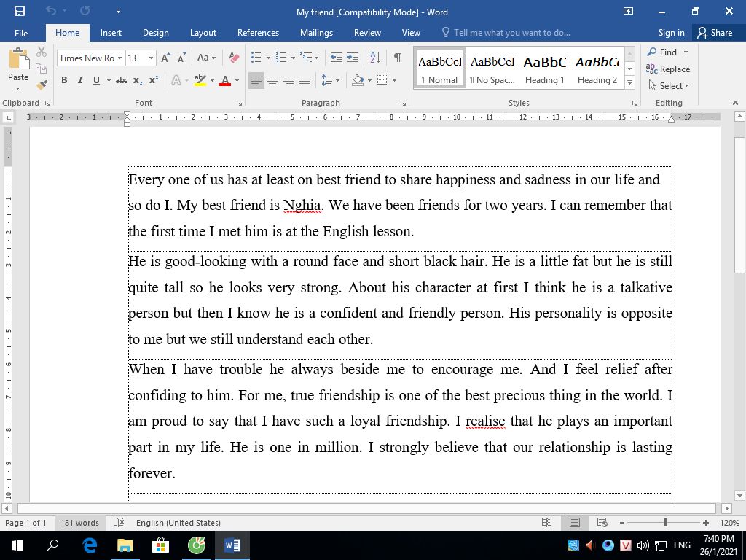Open Select dropdown in Editing
Viewport: 746px width, 560px height.
(669, 86)
